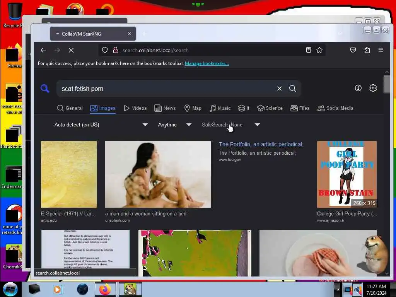Open the yellow artic.edu image thumbnail
396x297 pixels.
tap(69, 174)
